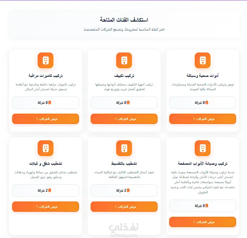Viewport: 247px width, 238px height.
Task: Click the orange icon above تشطيب بالتقسيط
Action: [x=124, y=148]
